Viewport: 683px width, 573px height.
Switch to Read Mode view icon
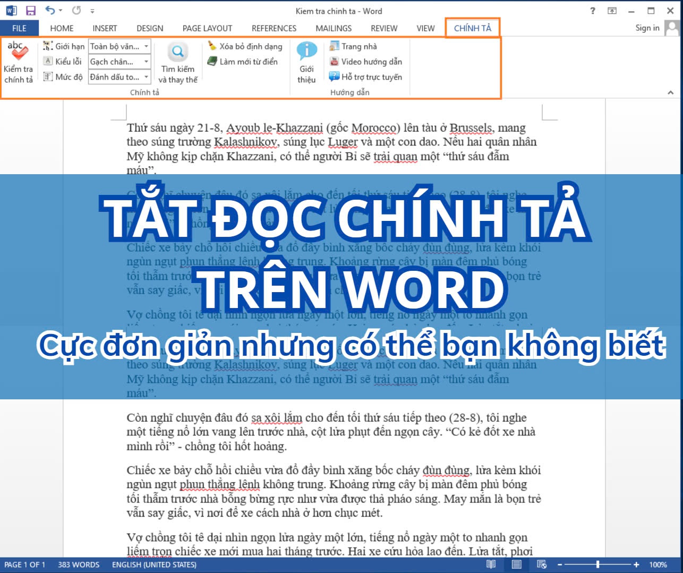pos(491,565)
